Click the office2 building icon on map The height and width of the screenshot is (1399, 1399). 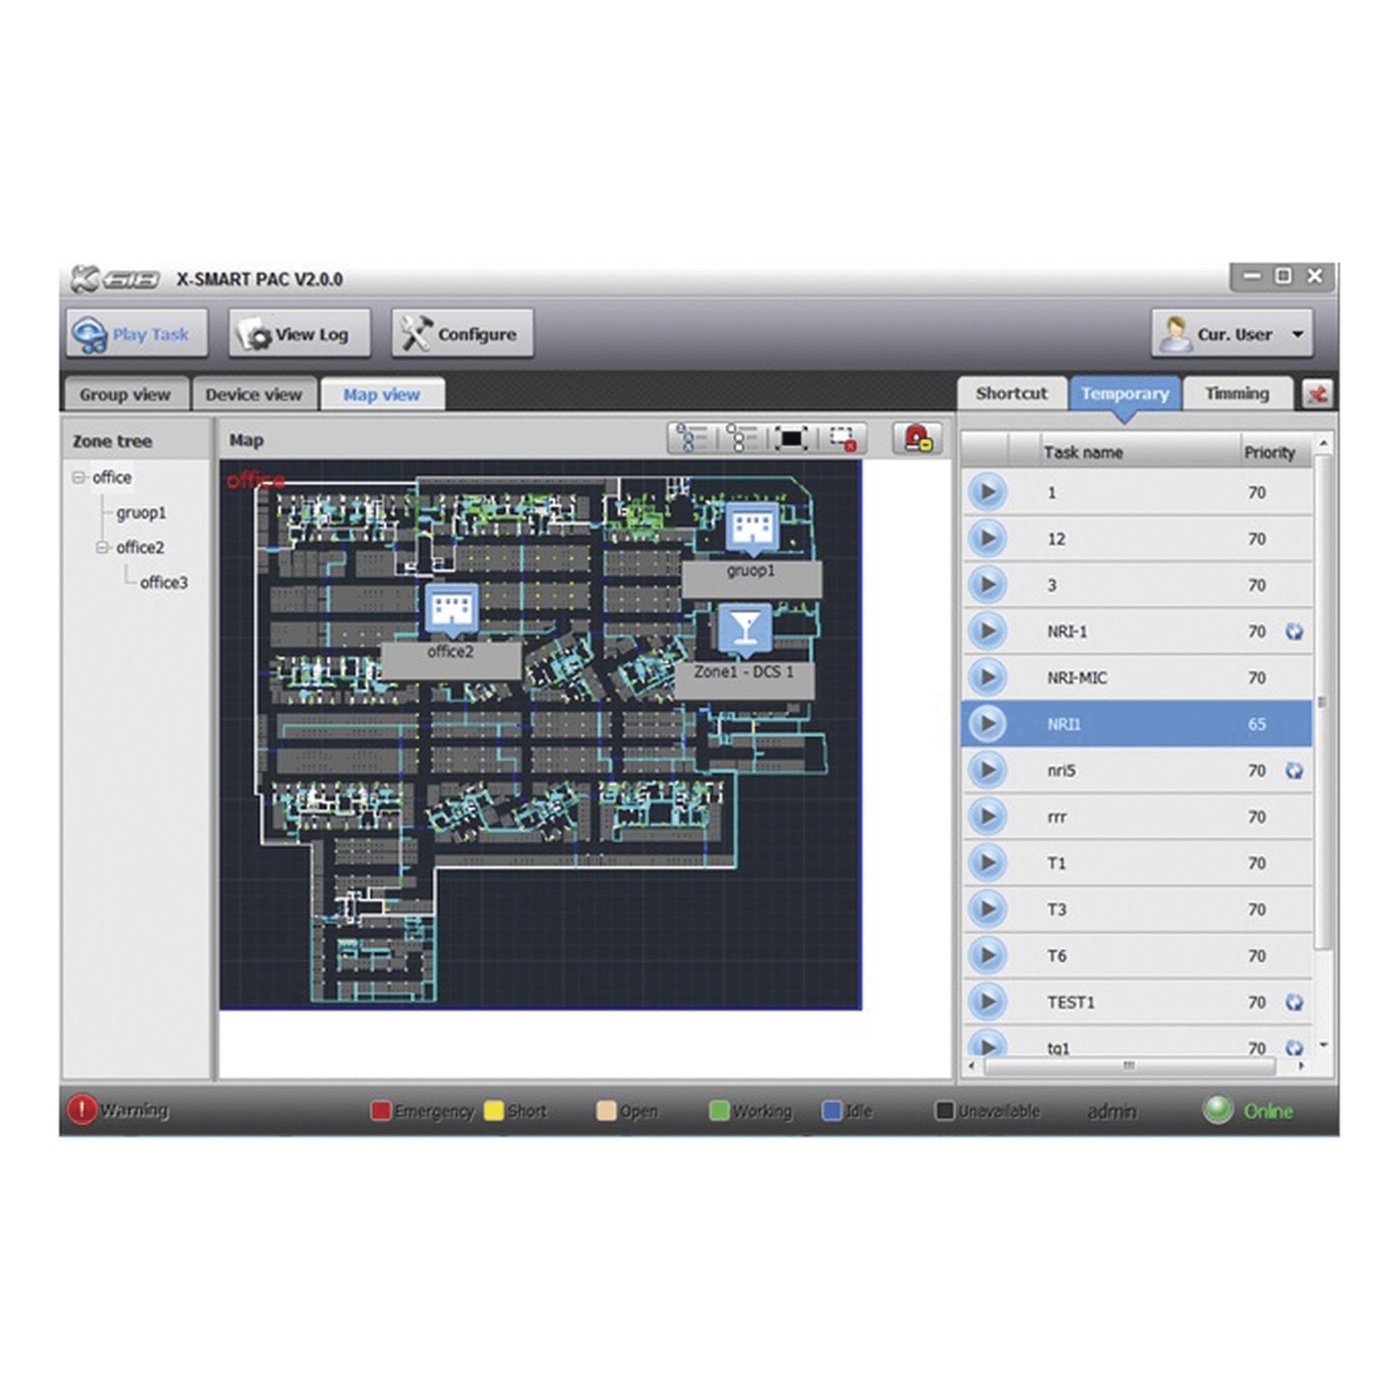click(x=451, y=609)
